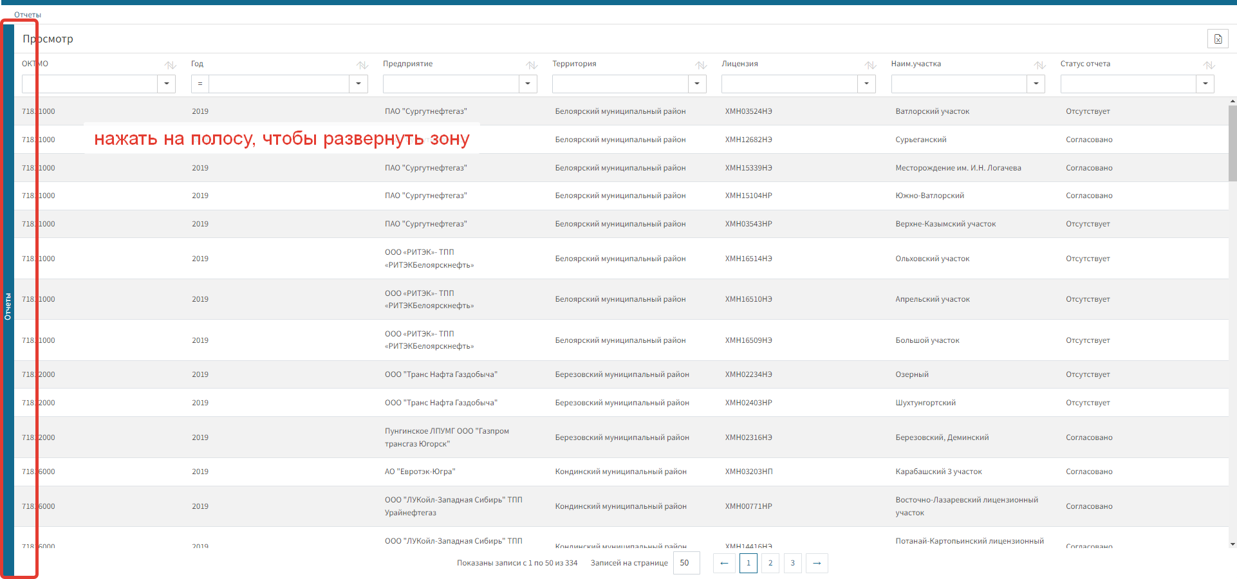Open the Предприятие filter dropdown
Viewport: 1237px width, 579px height.
tap(528, 84)
